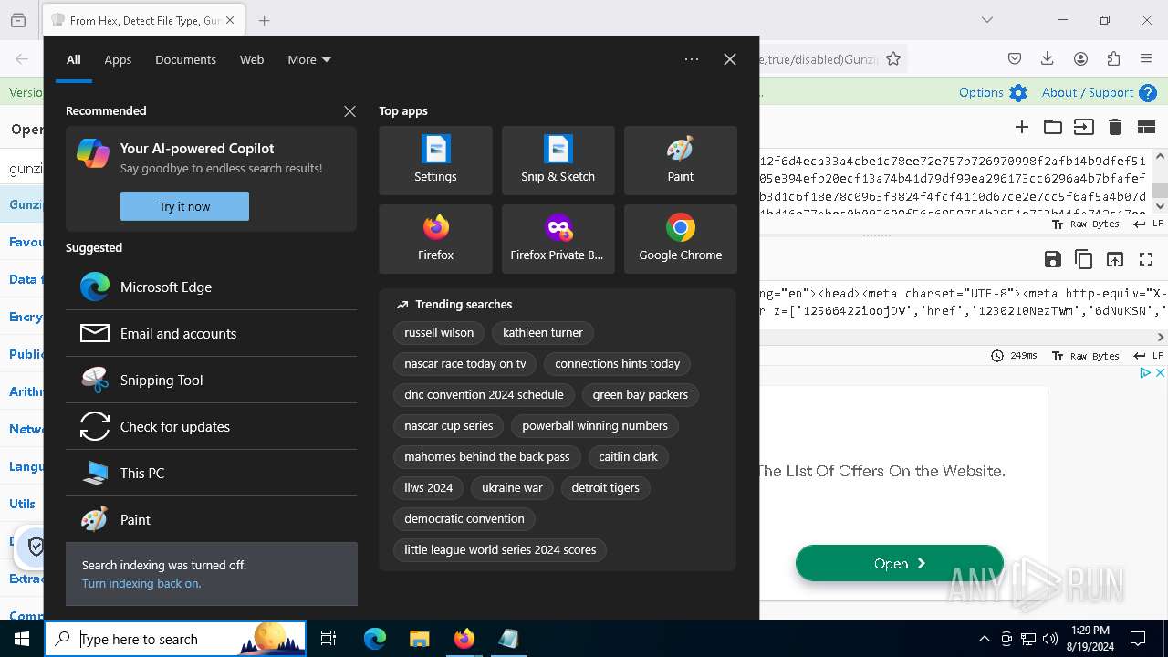The height and width of the screenshot is (657, 1168).
Task: Close the search panel
Action: 730,59
